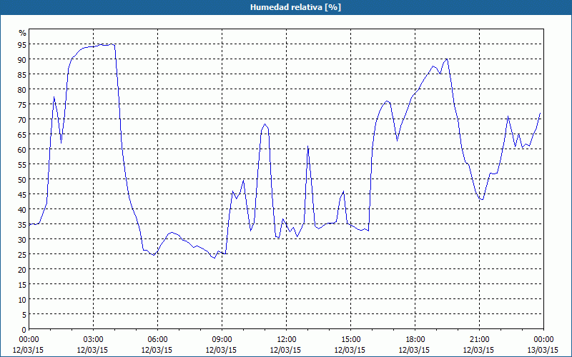Select the 90 value on the y-axis

(x=22, y=59)
